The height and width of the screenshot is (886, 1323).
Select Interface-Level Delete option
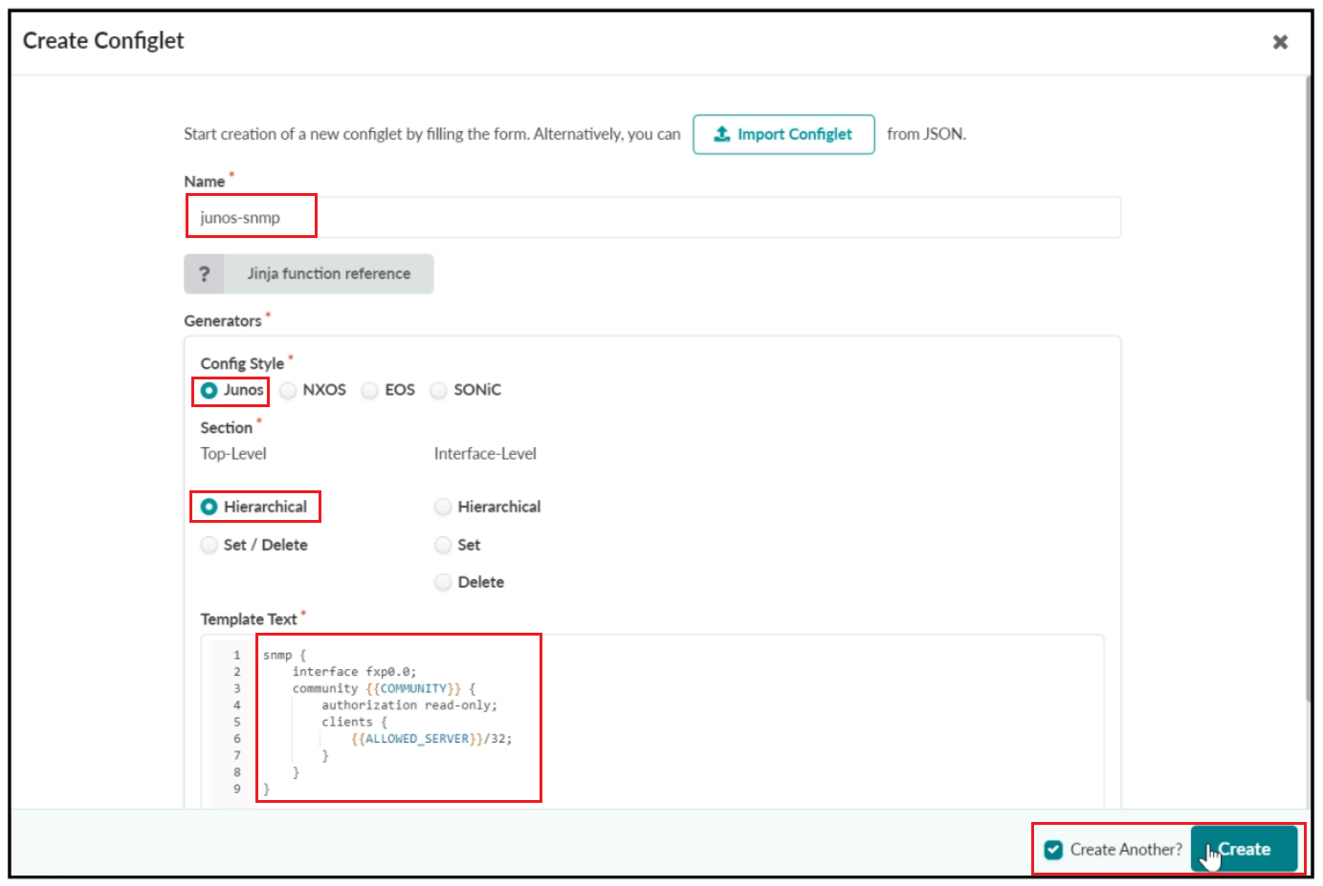click(443, 582)
